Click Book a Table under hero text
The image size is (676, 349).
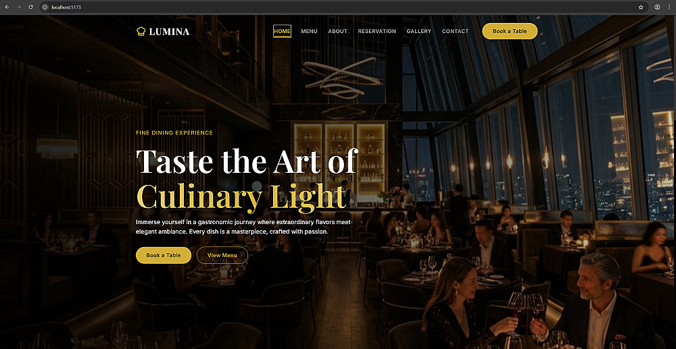(164, 255)
